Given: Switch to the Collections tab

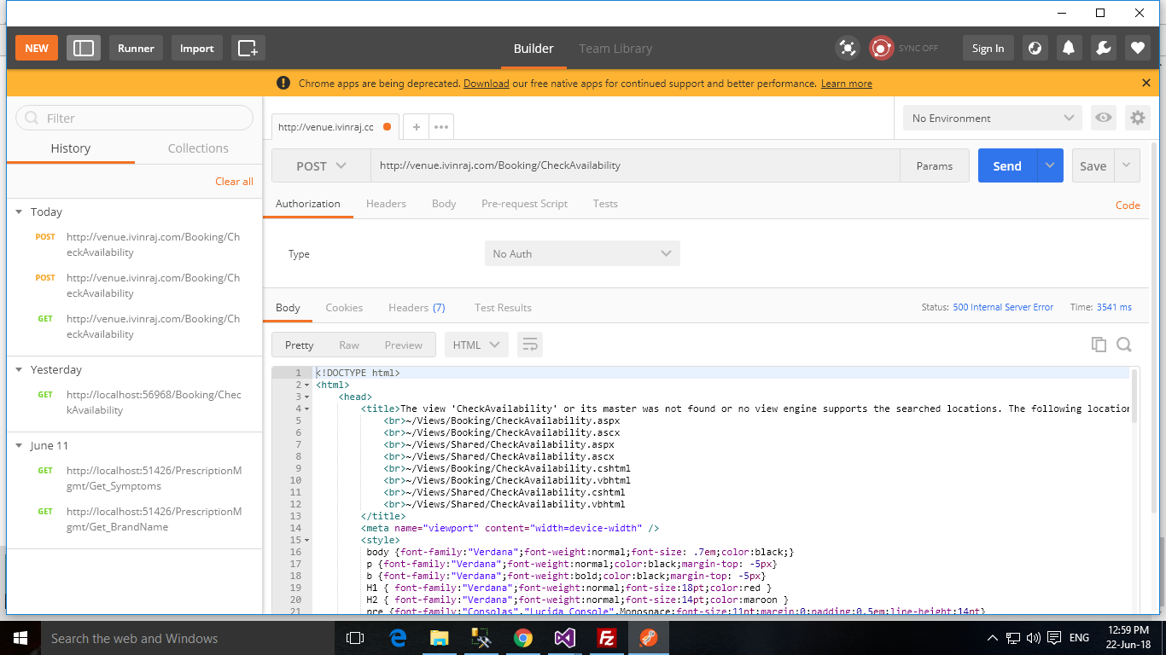Looking at the screenshot, I should point(198,148).
